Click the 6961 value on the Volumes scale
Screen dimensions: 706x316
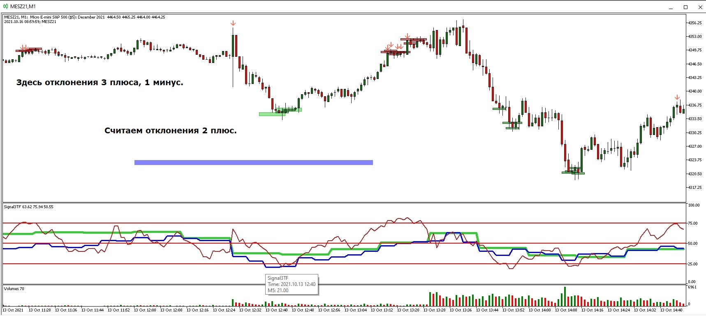(x=692, y=287)
